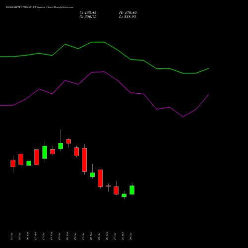Click the 21 Oct date label
This screenshot has width=248, height=248.
tap(83, 237)
